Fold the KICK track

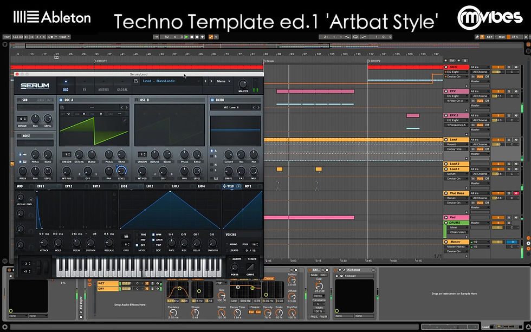pos(446,67)
